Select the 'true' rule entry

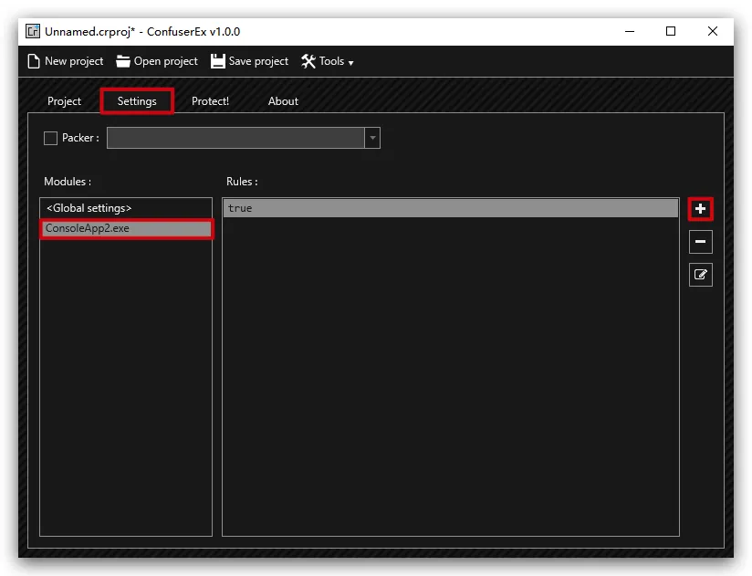451,208
